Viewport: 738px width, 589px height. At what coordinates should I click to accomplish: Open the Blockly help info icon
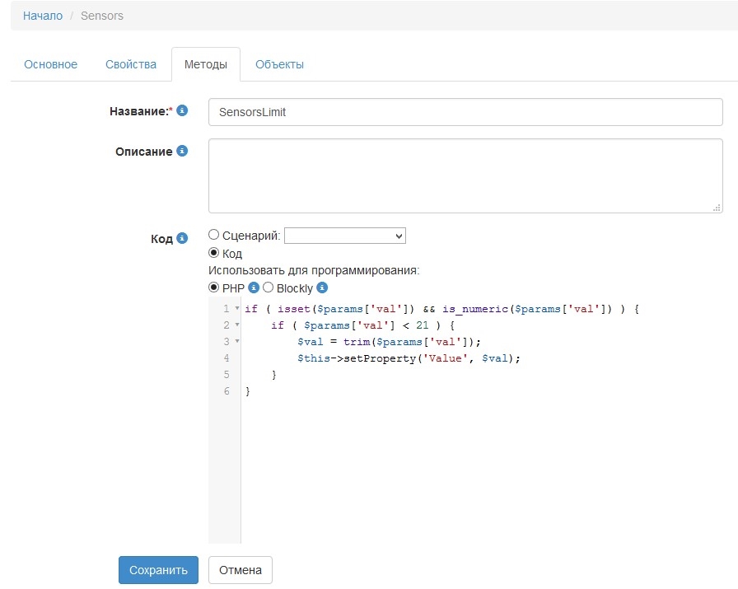coord(322,287)
